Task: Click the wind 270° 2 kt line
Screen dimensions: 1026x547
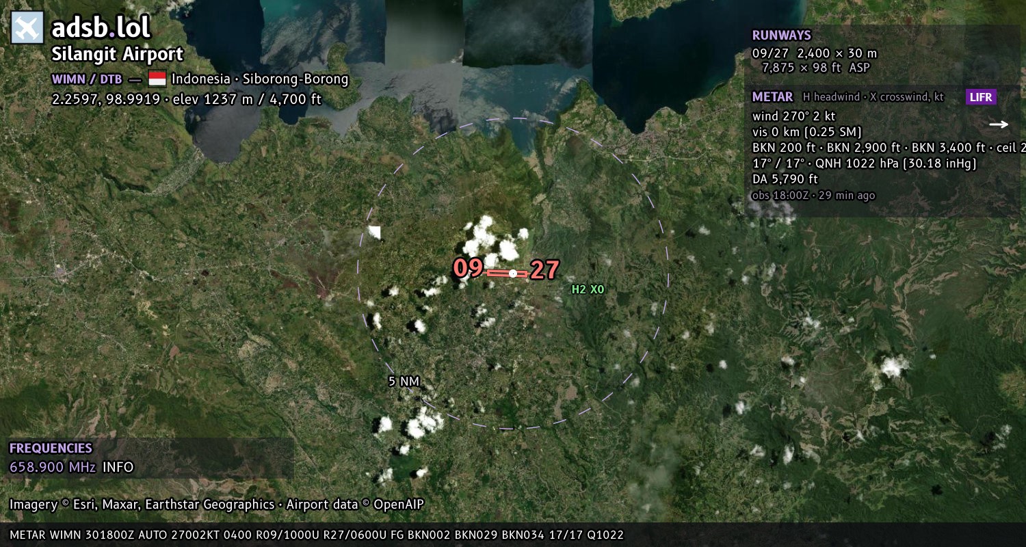Action: point(794,116)
